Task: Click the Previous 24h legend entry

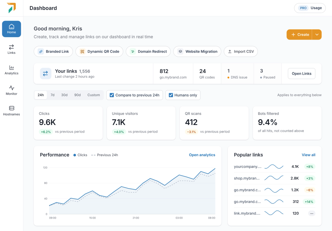Action: [x=104, y=155]
